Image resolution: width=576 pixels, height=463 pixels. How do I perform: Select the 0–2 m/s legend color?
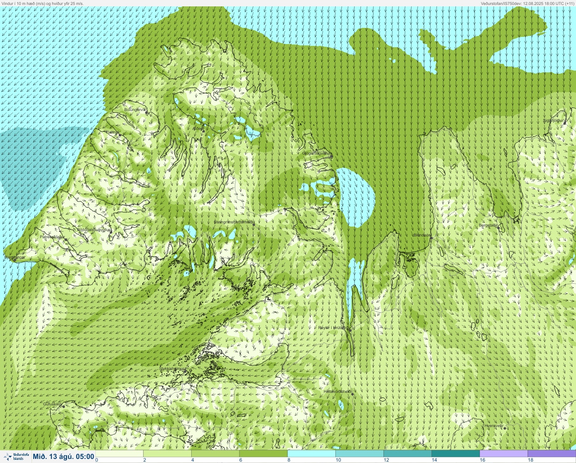pos(119,454)
